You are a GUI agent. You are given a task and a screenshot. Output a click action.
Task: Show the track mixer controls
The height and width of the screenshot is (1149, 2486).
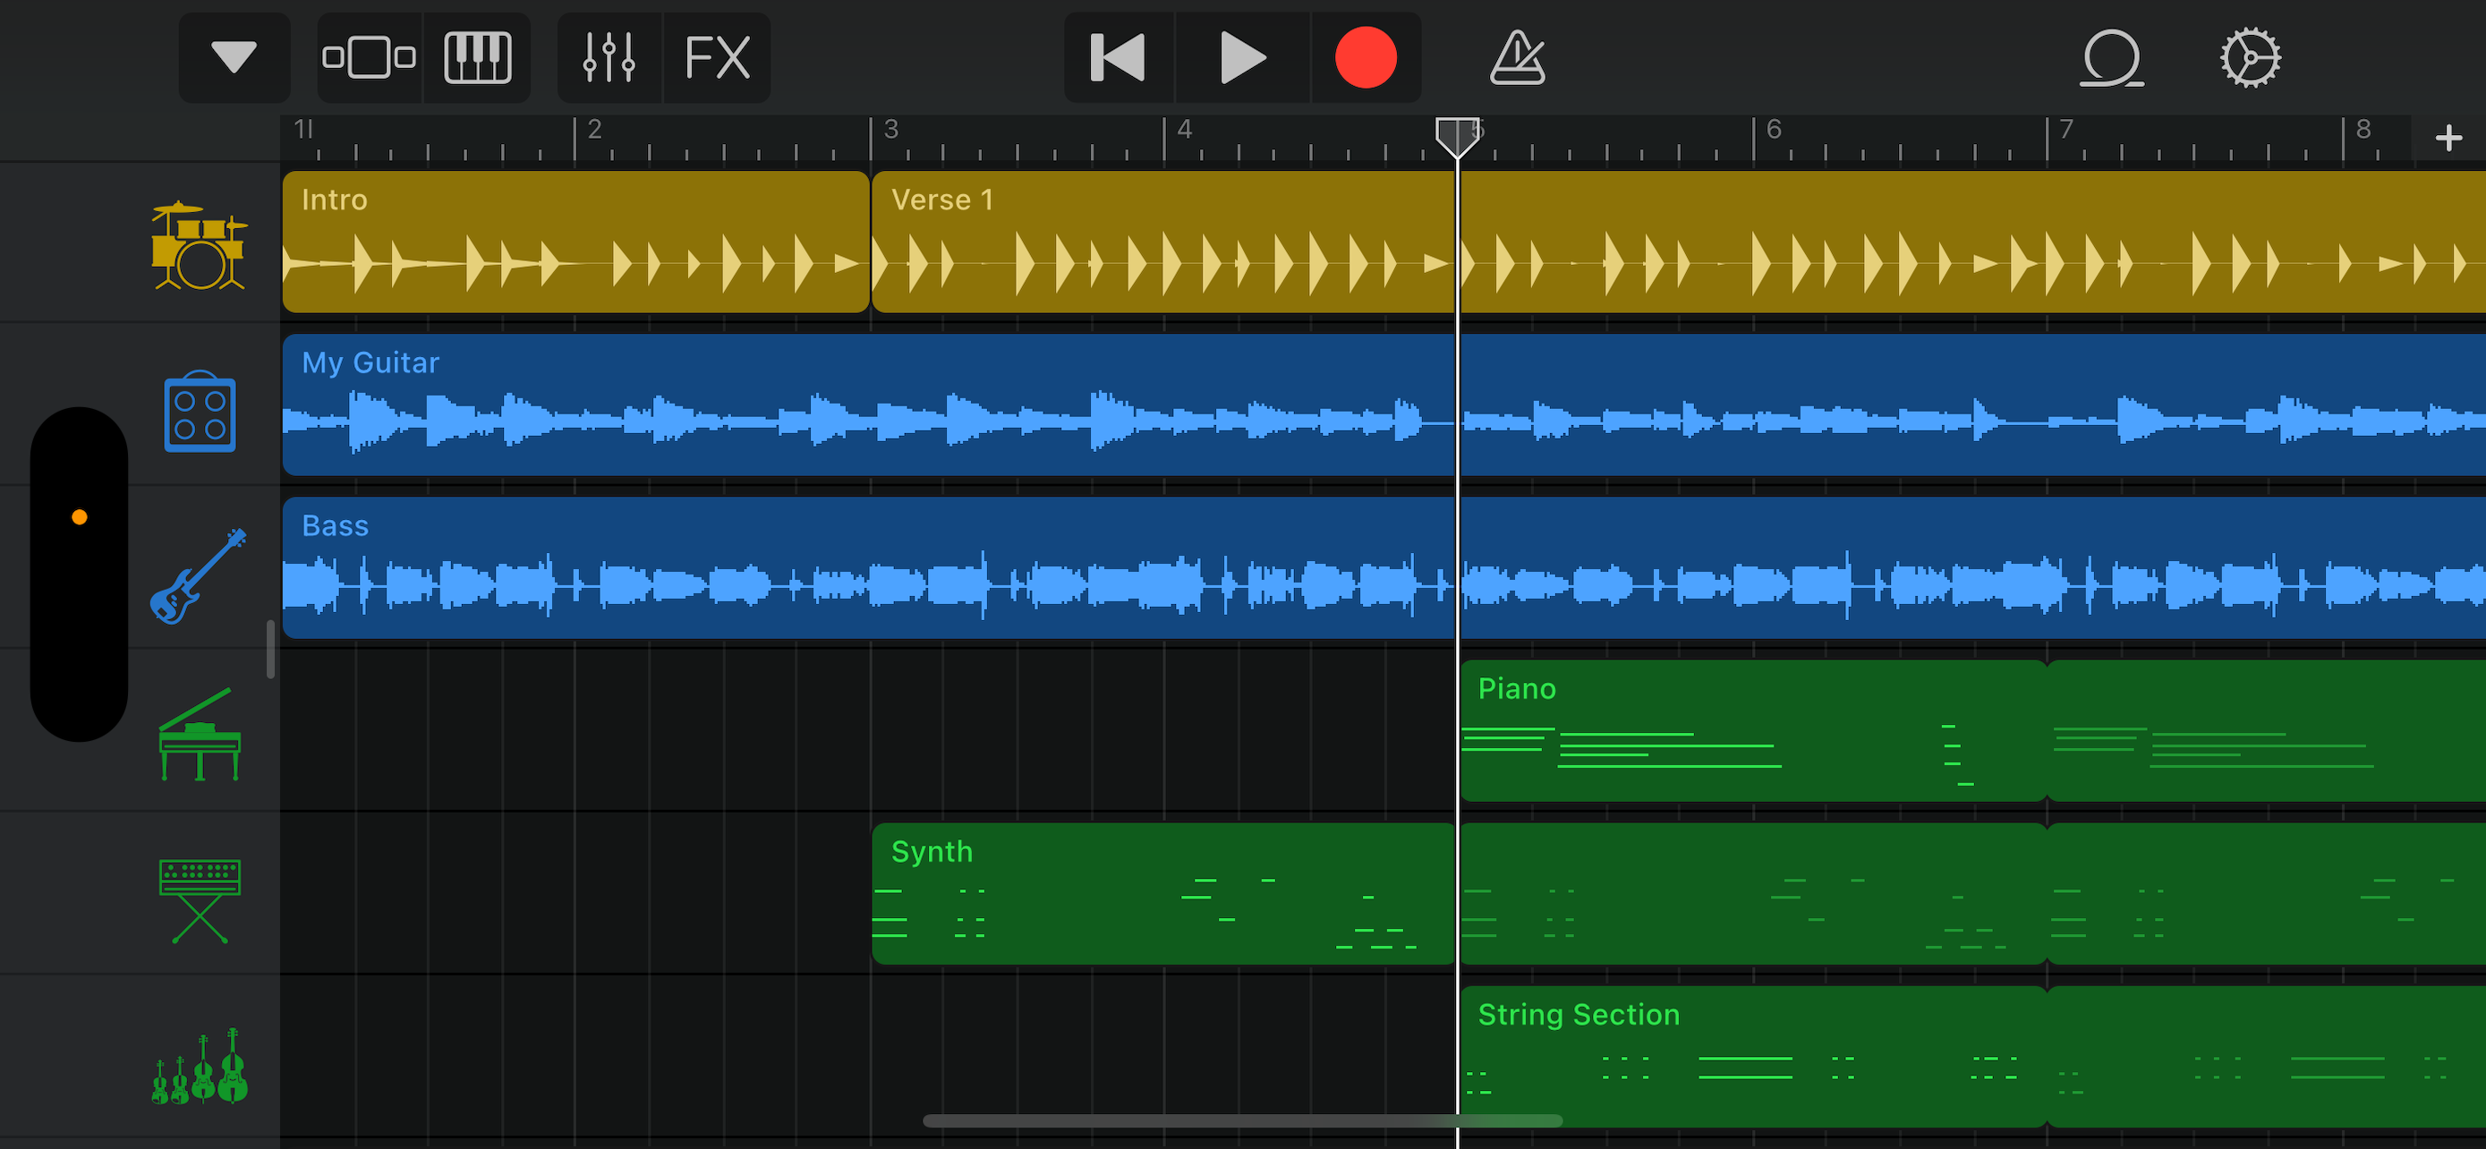tap(609, 57)
